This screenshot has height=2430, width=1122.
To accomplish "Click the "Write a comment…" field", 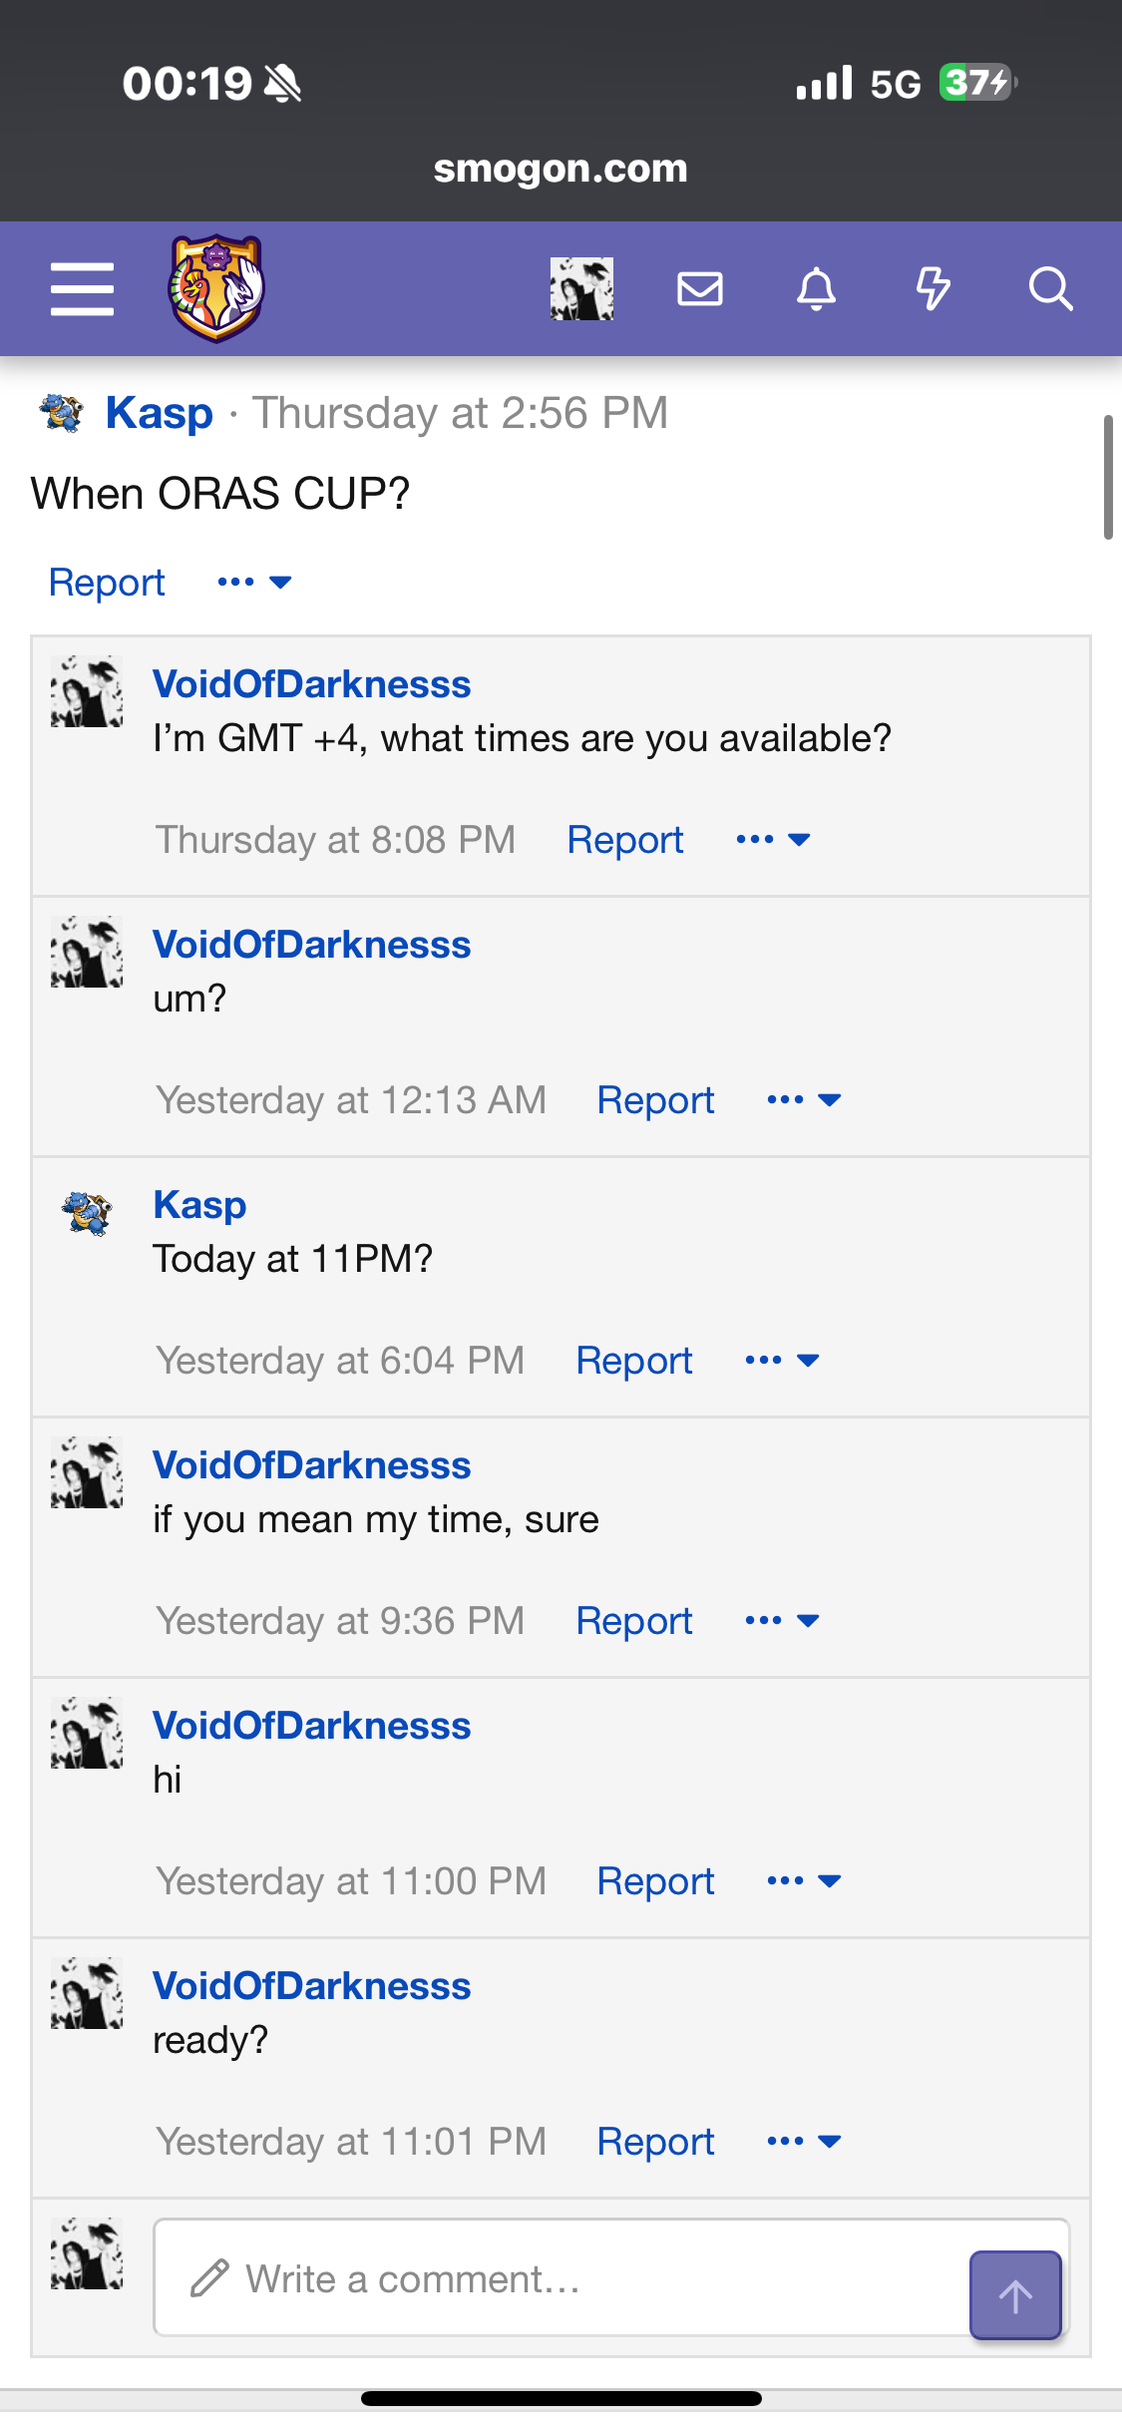I will 559,2278.
